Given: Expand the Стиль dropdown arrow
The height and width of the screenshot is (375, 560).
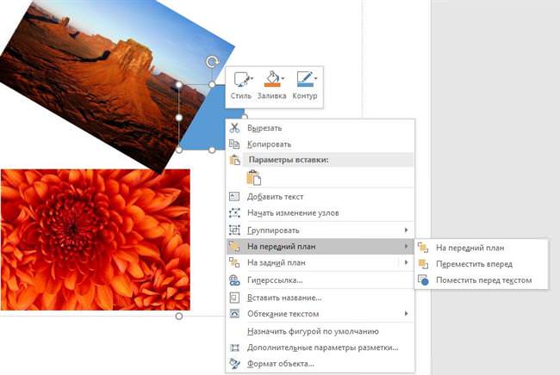Looking at the screenshot, I should click(x=252, y=78).
